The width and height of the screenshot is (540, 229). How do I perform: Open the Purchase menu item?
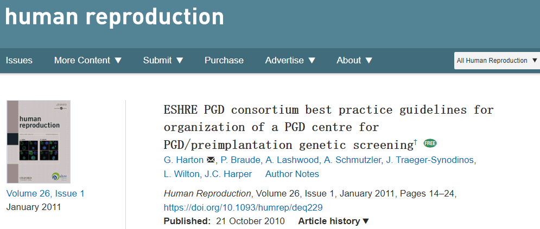pyautogui.click(x=224, y=60)
